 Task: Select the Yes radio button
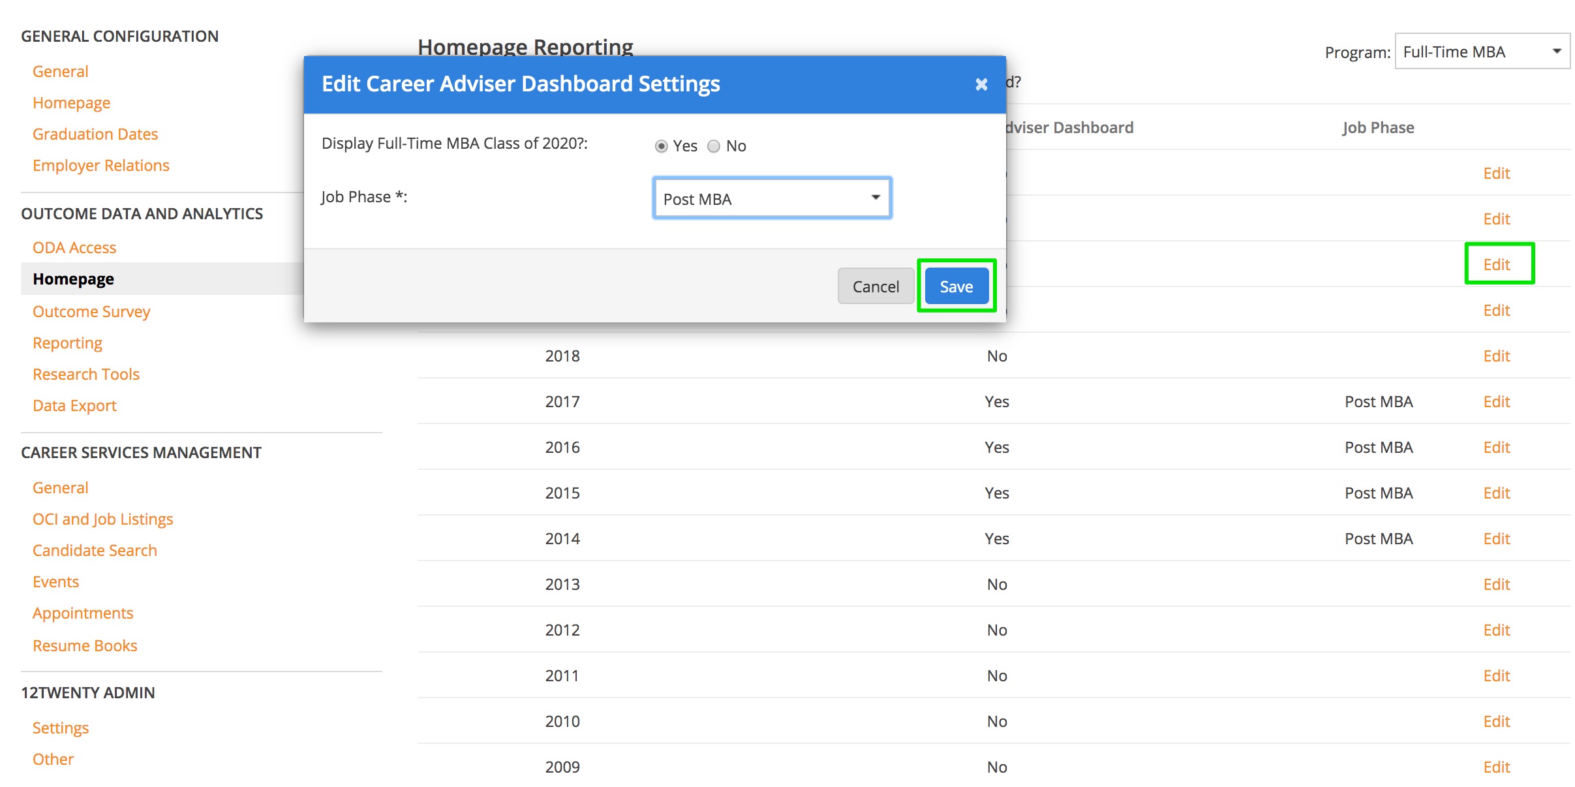click(663, 146)
